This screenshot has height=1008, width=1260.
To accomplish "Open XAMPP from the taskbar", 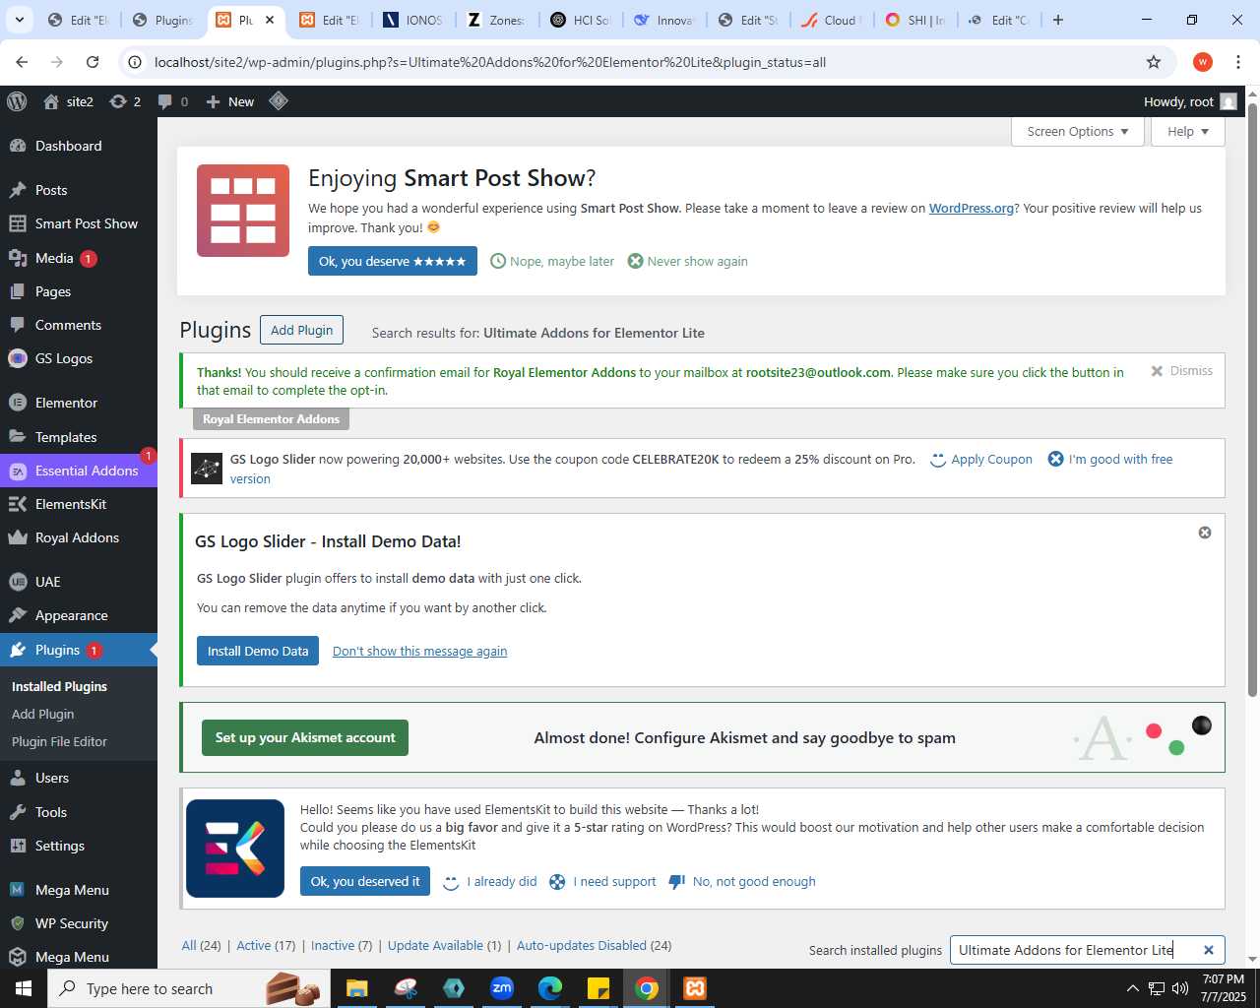I will click(695, 988).
